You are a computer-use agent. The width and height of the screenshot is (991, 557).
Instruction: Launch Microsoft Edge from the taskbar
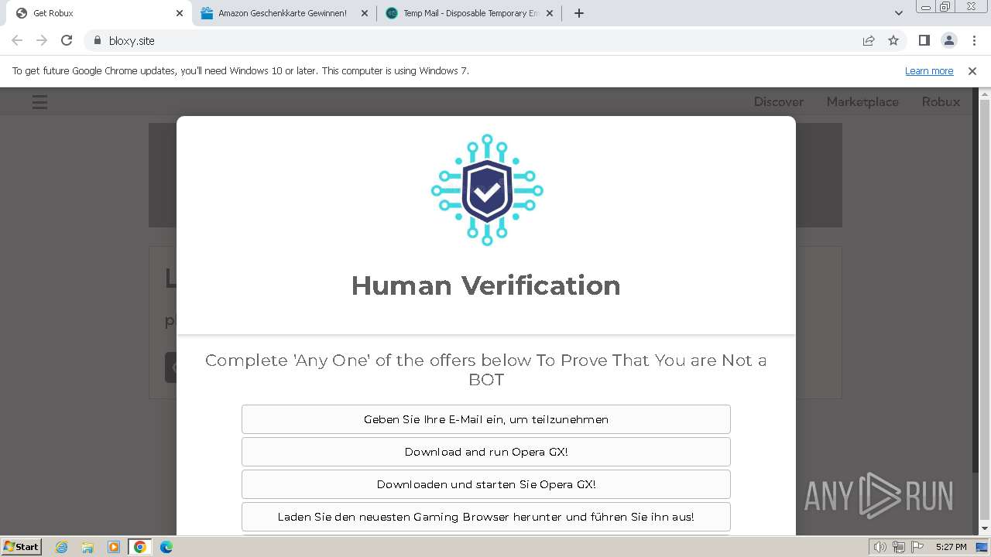tap(166, 547)
